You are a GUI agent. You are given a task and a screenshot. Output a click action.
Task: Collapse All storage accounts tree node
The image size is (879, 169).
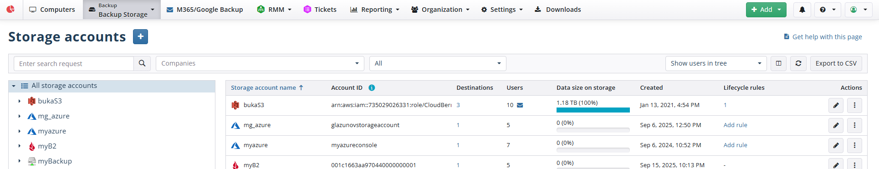(14, 86)
